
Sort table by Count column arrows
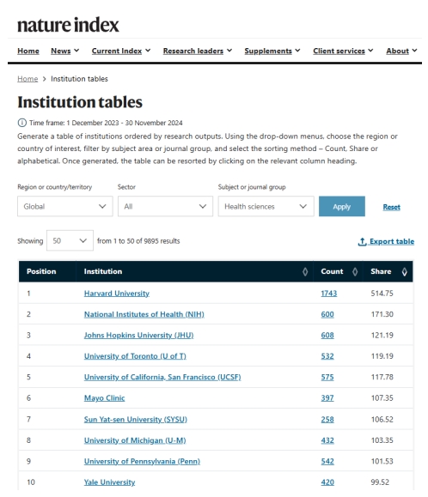(355, 271)
